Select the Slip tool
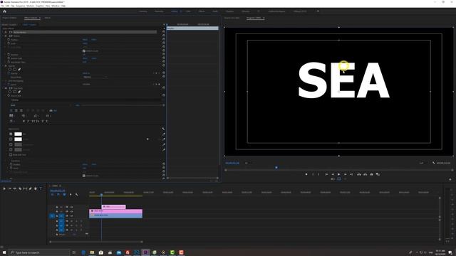Screen dimensions: 456x256 (25, 188)
